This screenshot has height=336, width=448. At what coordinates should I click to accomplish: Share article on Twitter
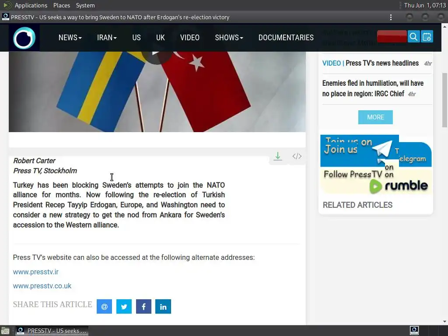(124, 306)
